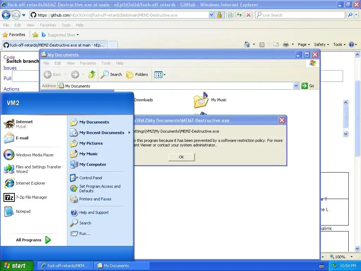Open IE zoom level 100% control
This screenshot has height=271, width=361.
click(341, 257)
